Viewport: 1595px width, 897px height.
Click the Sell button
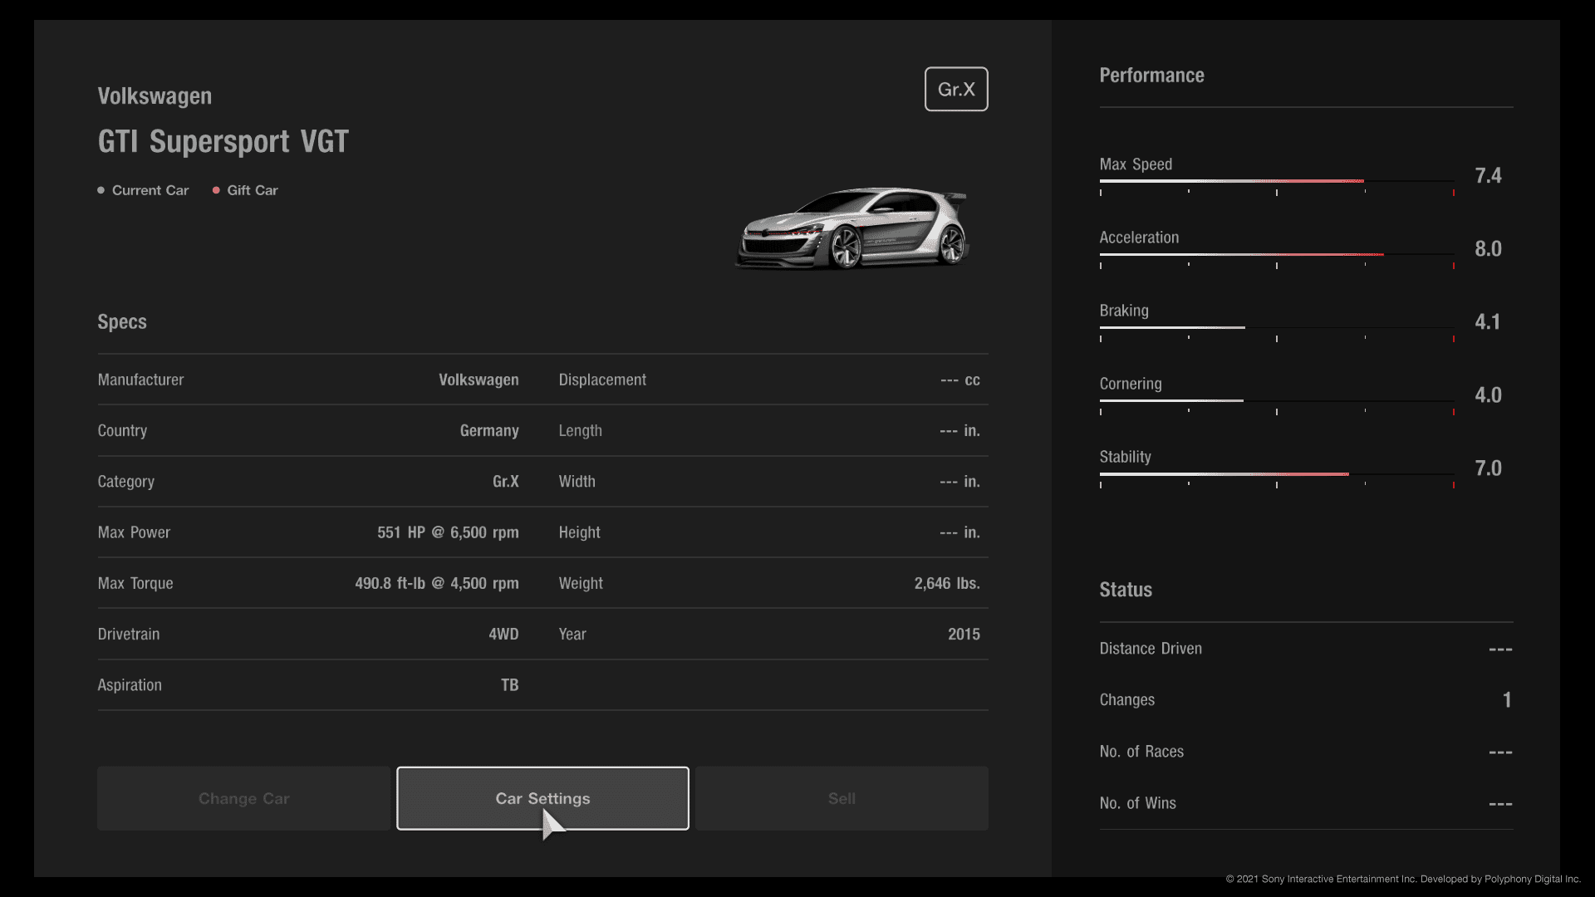click(842, 798)
